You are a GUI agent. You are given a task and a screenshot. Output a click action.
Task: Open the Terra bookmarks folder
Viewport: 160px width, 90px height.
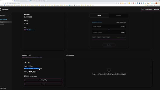[47, 5]
